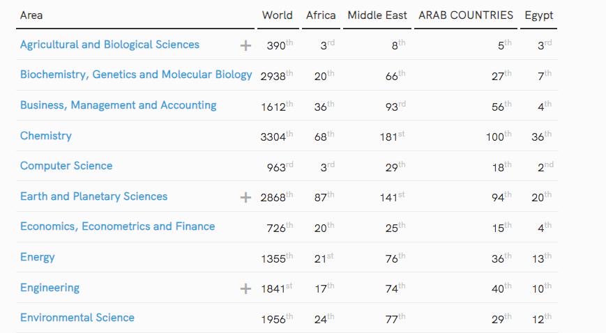Click the Area column header
This screenshot has width=606, height=333.
[31, 15]
